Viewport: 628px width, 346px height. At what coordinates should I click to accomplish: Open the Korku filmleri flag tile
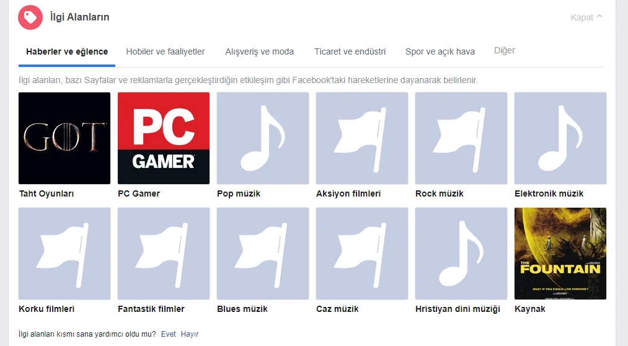[64, 254]
